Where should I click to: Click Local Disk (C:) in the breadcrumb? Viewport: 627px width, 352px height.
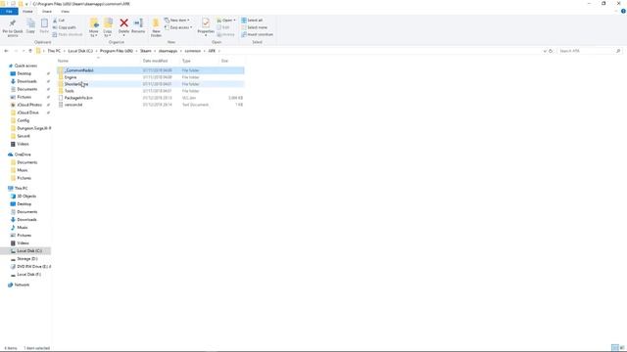(80, 51)
